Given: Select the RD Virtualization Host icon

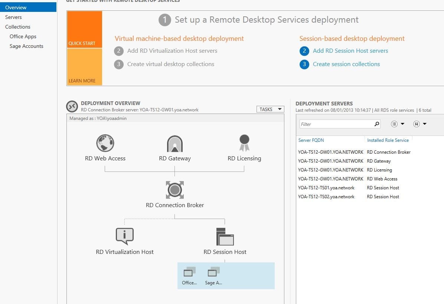Looking at the screenshot, I should [125, 236].
